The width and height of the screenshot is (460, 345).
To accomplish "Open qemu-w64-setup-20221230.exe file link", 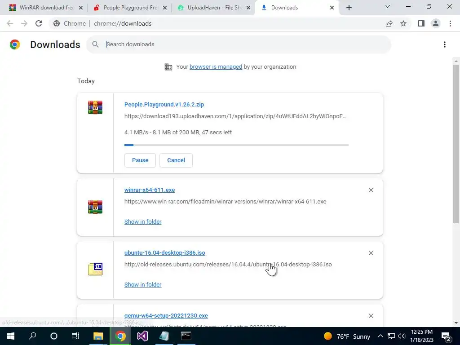I will tap(166, 316).
